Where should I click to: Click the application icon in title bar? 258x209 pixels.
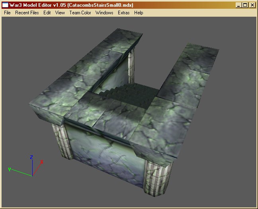[x=5, y=5]
